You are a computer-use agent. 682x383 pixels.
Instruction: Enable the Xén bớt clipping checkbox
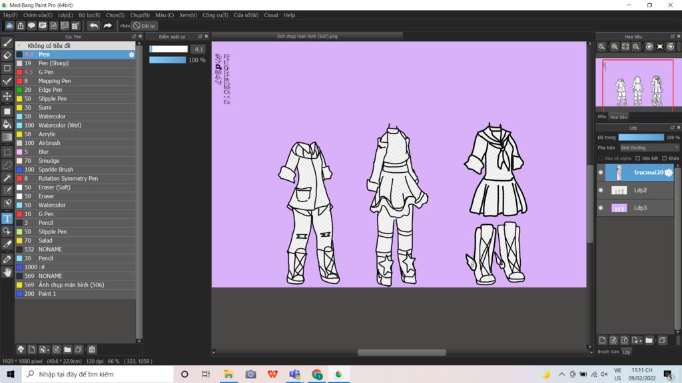point(637,158)
